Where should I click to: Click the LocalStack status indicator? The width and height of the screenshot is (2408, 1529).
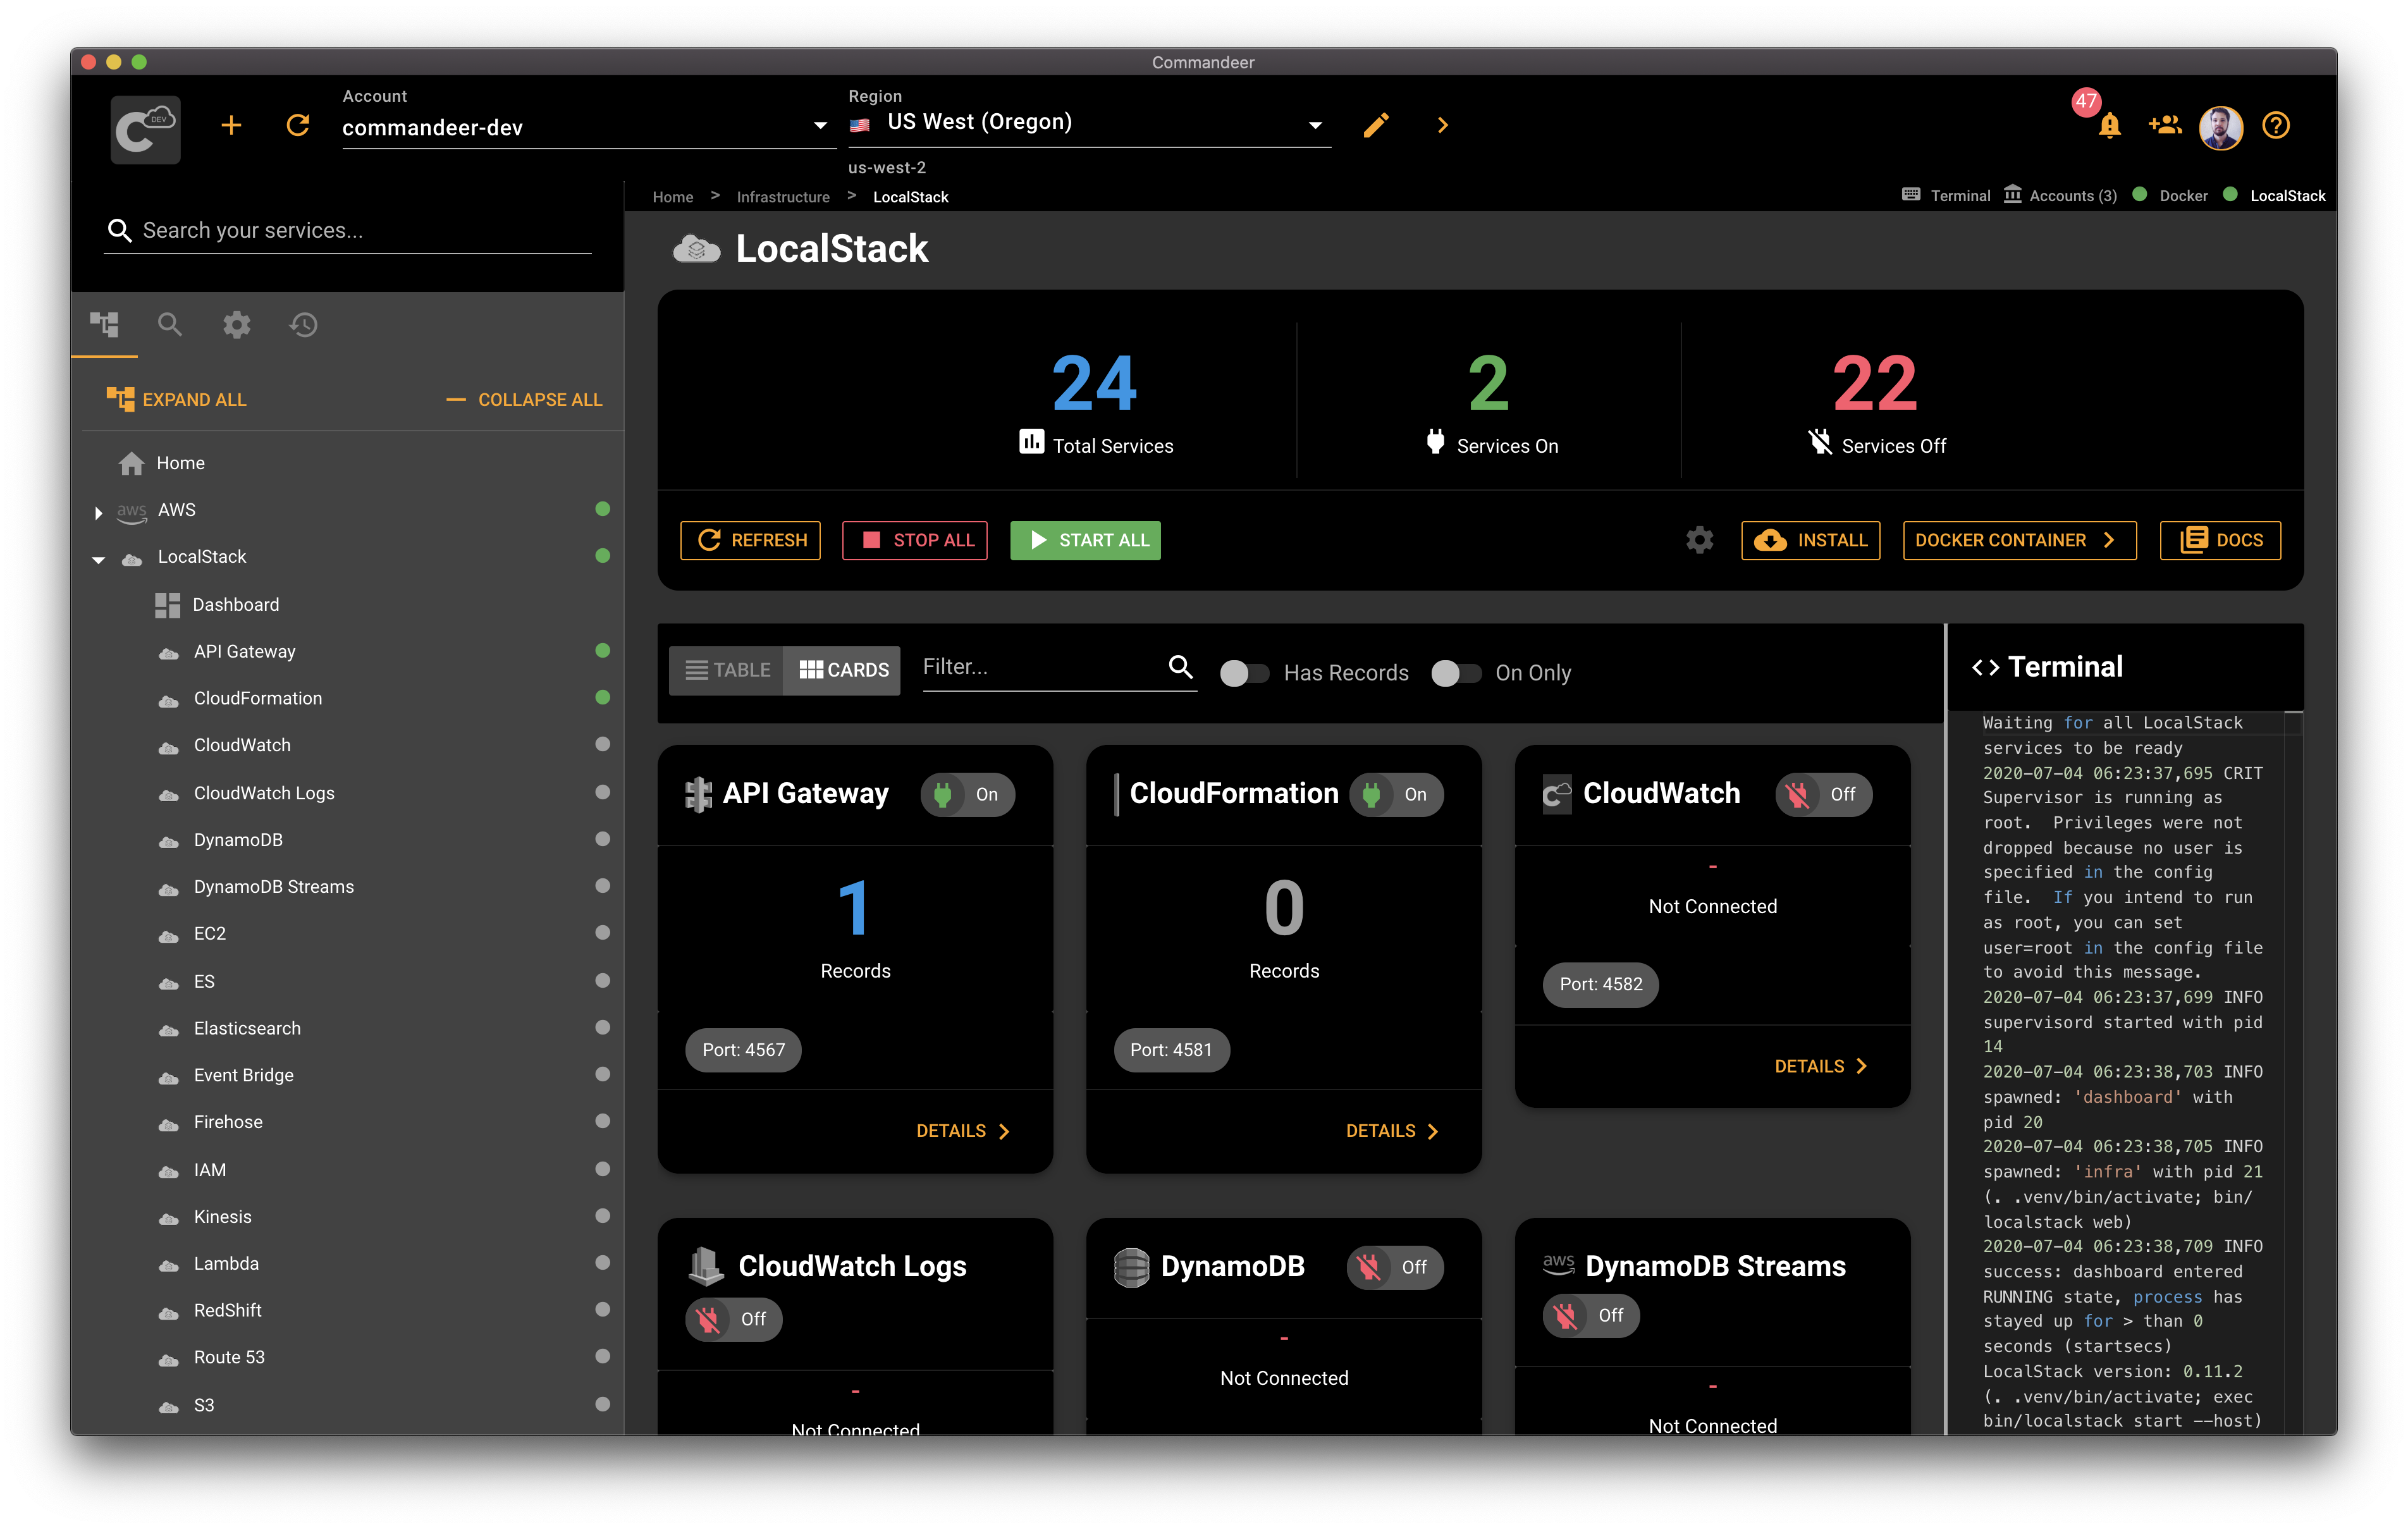2274,195
